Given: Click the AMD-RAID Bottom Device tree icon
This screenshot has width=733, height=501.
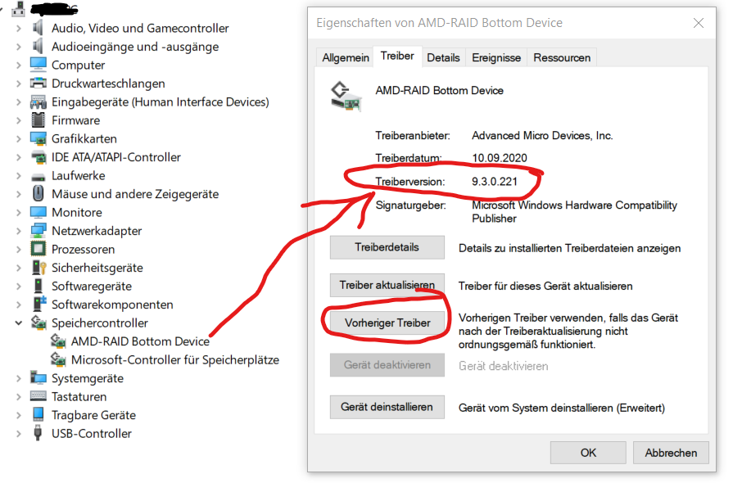Looking at the screenshot, I should click(58, 341).
